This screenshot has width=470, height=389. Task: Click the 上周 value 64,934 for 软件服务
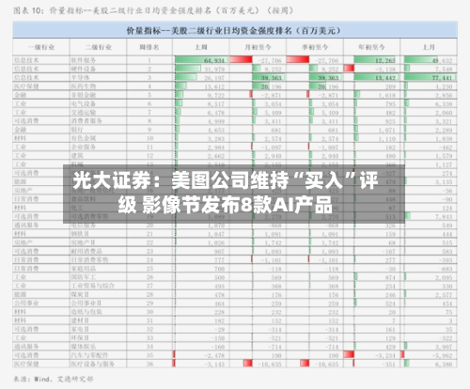click(214, 60)
